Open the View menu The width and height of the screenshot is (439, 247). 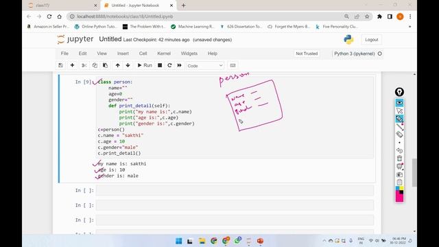tap(102, 54)
